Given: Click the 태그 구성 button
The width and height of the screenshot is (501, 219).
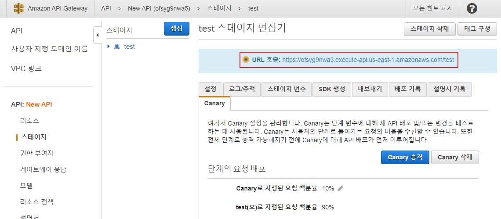Looking at the screenshot, I should coord(477,29).
